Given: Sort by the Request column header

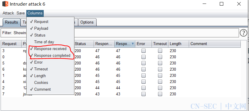Looking at the screenshot, I should 11,44.
